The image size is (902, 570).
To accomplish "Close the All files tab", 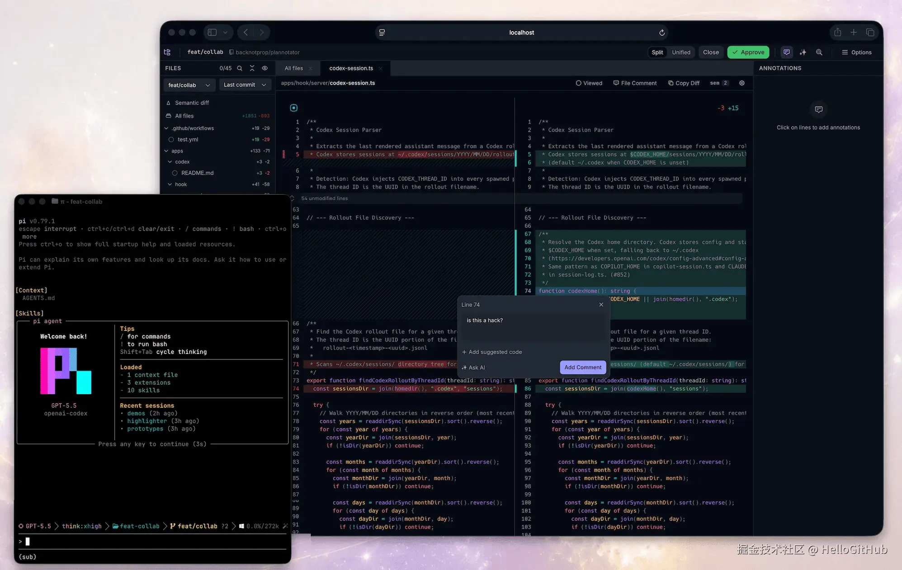I will coord(311,69).
